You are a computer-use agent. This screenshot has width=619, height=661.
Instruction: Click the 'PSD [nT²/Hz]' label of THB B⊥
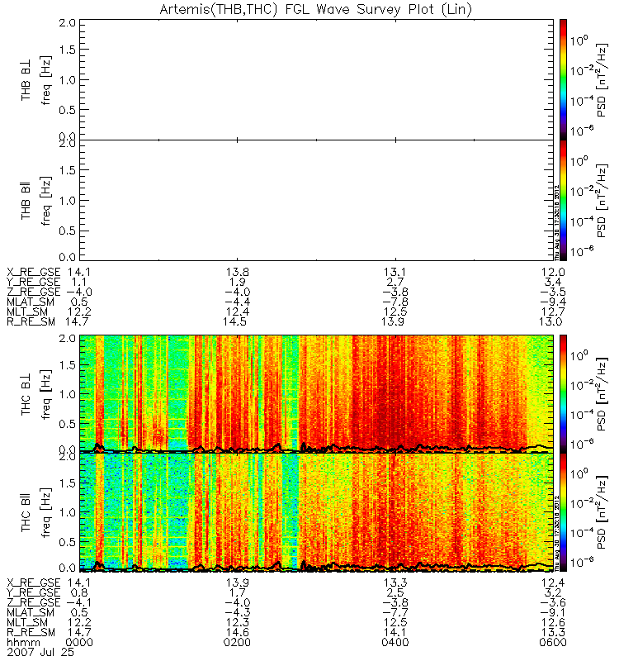tap(602, 79)
